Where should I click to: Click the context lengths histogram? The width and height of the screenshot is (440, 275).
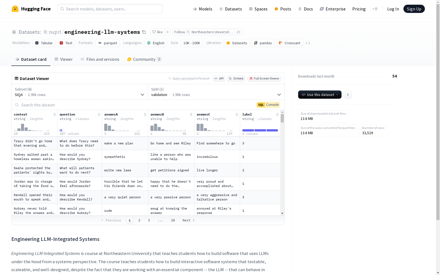point(32,127)
